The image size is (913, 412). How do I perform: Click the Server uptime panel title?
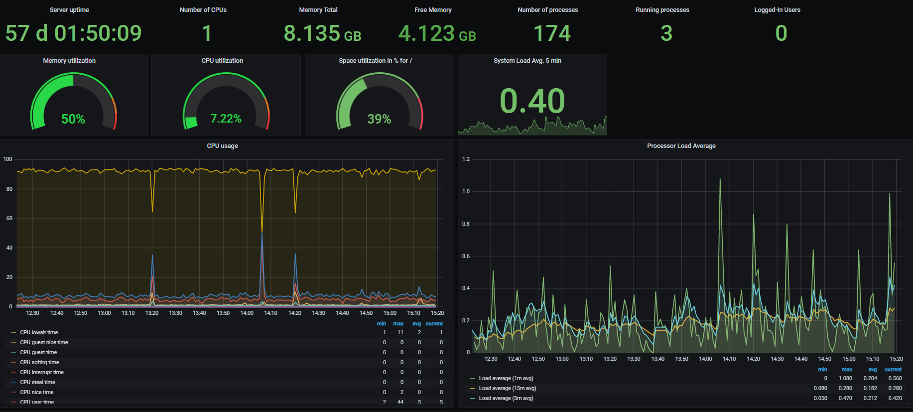click(x=69, y=10)
